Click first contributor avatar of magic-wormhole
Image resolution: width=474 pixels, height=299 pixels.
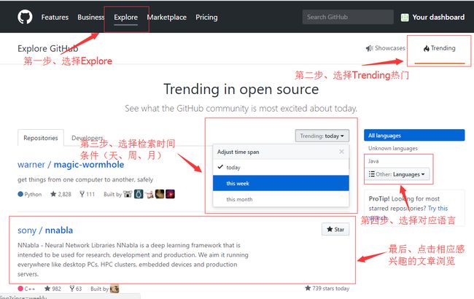tap(128, 194)
